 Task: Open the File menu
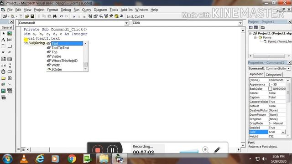pyautogui.click(x=10, y=10)
